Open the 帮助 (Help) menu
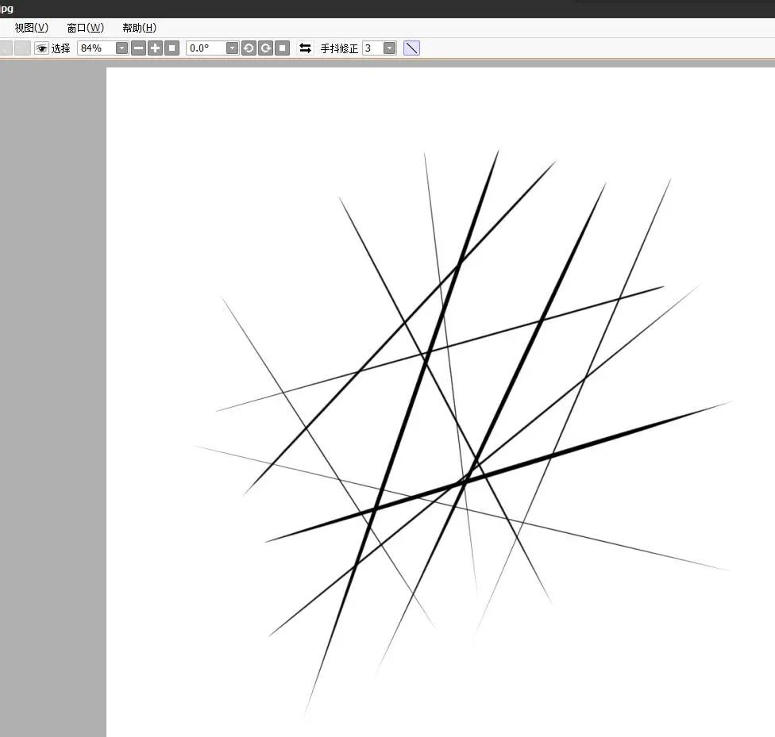The height and width of the screenshot is (737, 775). (138, 27)
